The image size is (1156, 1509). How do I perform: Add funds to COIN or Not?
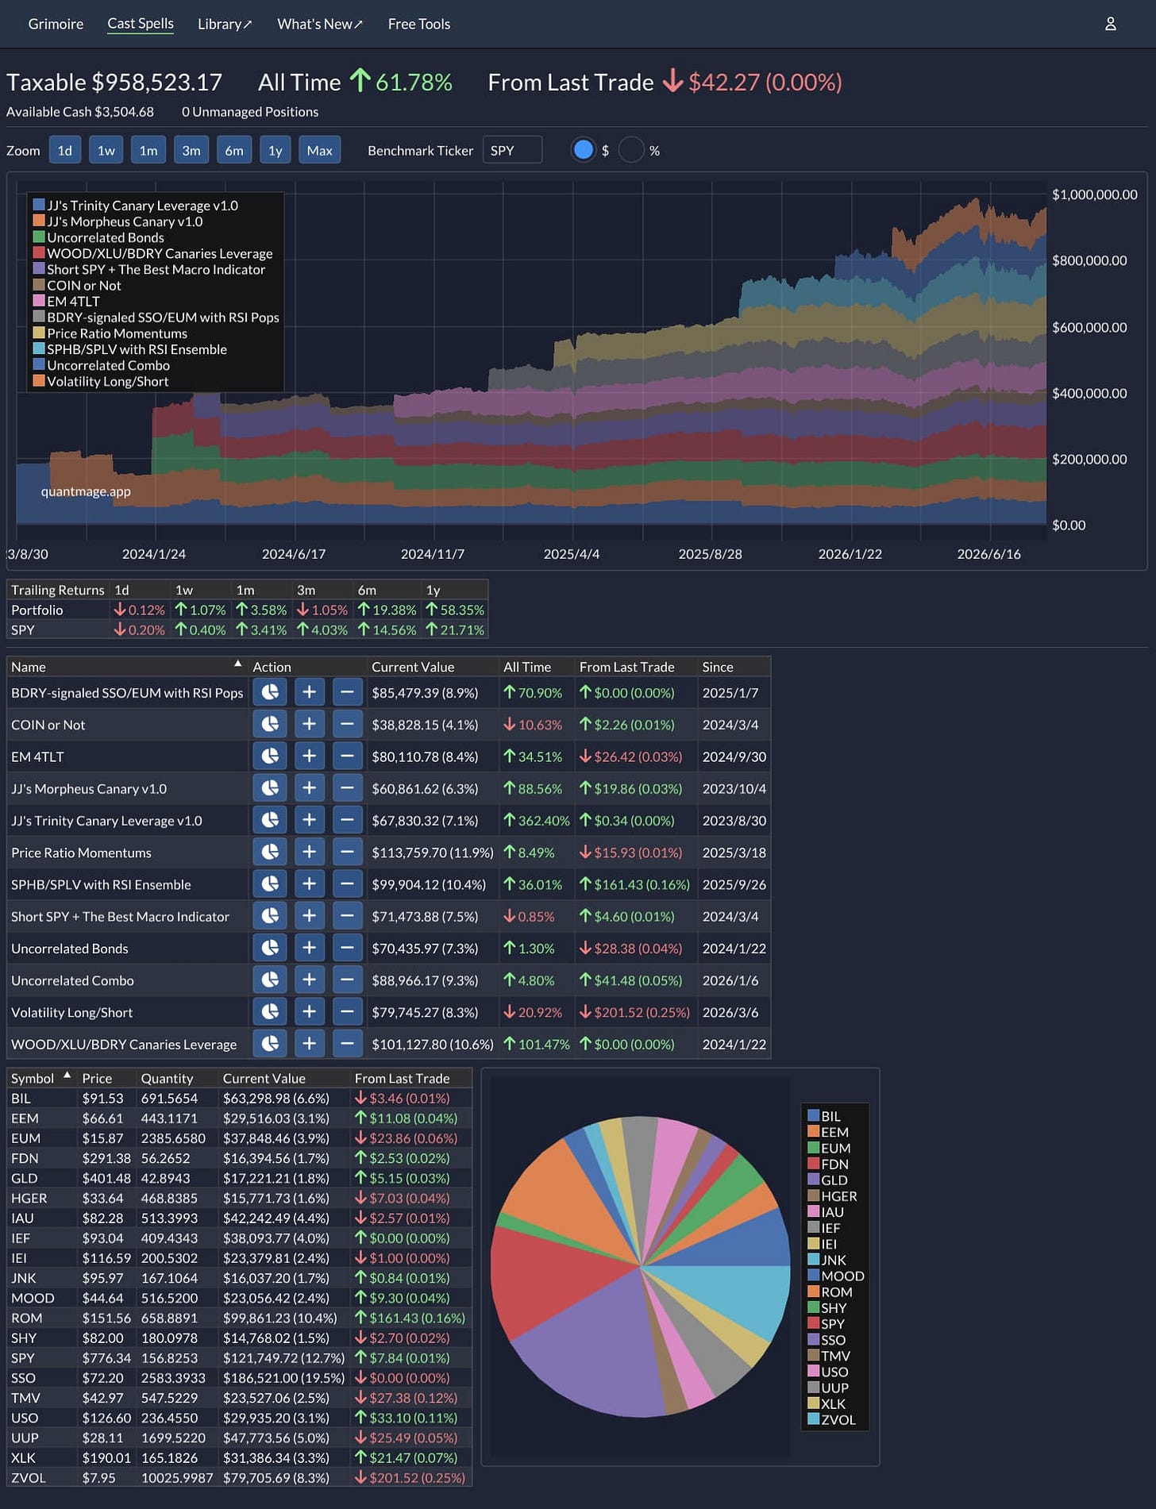click(309, 724)
